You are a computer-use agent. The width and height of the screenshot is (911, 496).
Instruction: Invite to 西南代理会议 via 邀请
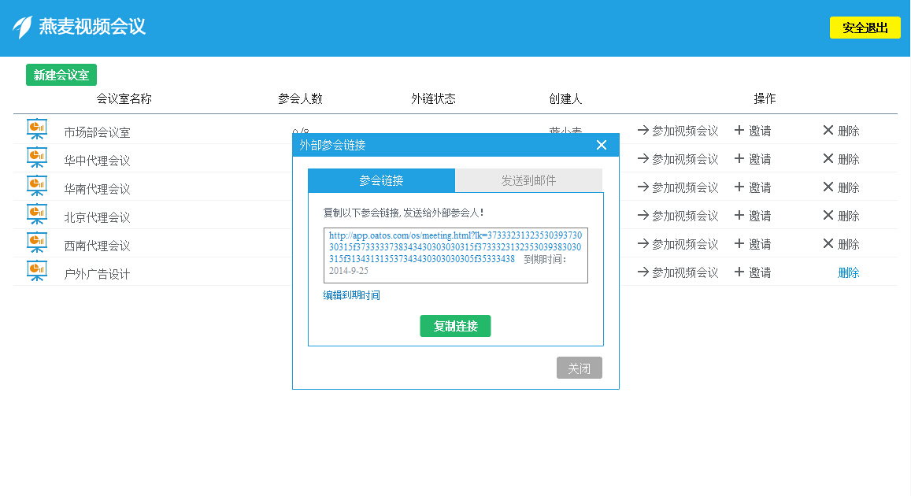(x=752, y=244)
